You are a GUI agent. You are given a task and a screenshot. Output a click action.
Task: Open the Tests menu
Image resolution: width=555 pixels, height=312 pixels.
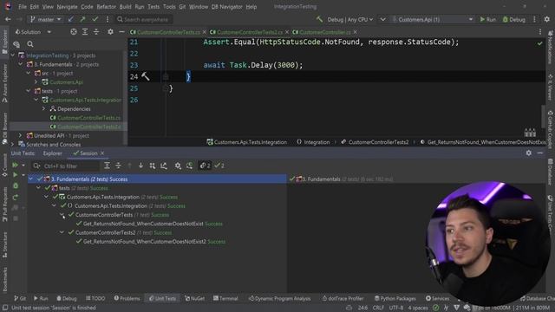[153, 7]
